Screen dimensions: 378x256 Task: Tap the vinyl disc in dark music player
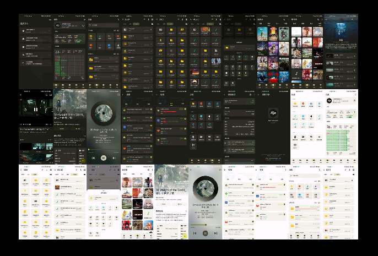pos(104,113)
